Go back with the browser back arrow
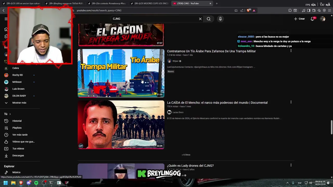Viewport: 333px width, 187px height. (3, 10)
